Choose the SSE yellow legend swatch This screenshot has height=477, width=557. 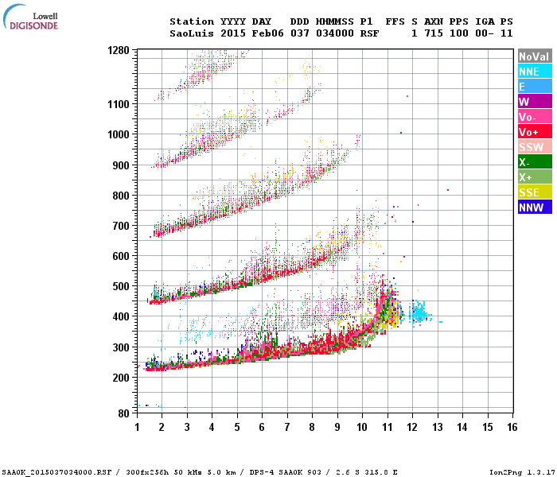pos(535,192)
